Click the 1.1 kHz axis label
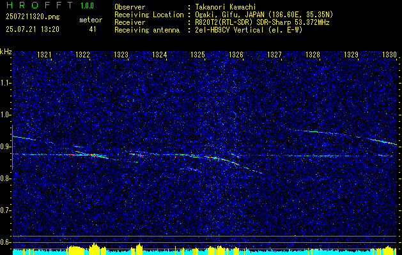402x255 pixels. (x=5, y=83)
